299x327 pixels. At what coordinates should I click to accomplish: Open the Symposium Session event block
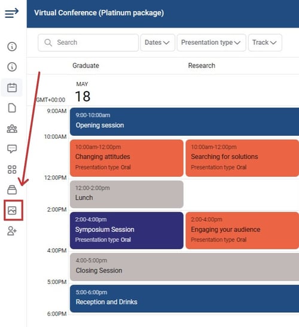[x=127, y=230]
